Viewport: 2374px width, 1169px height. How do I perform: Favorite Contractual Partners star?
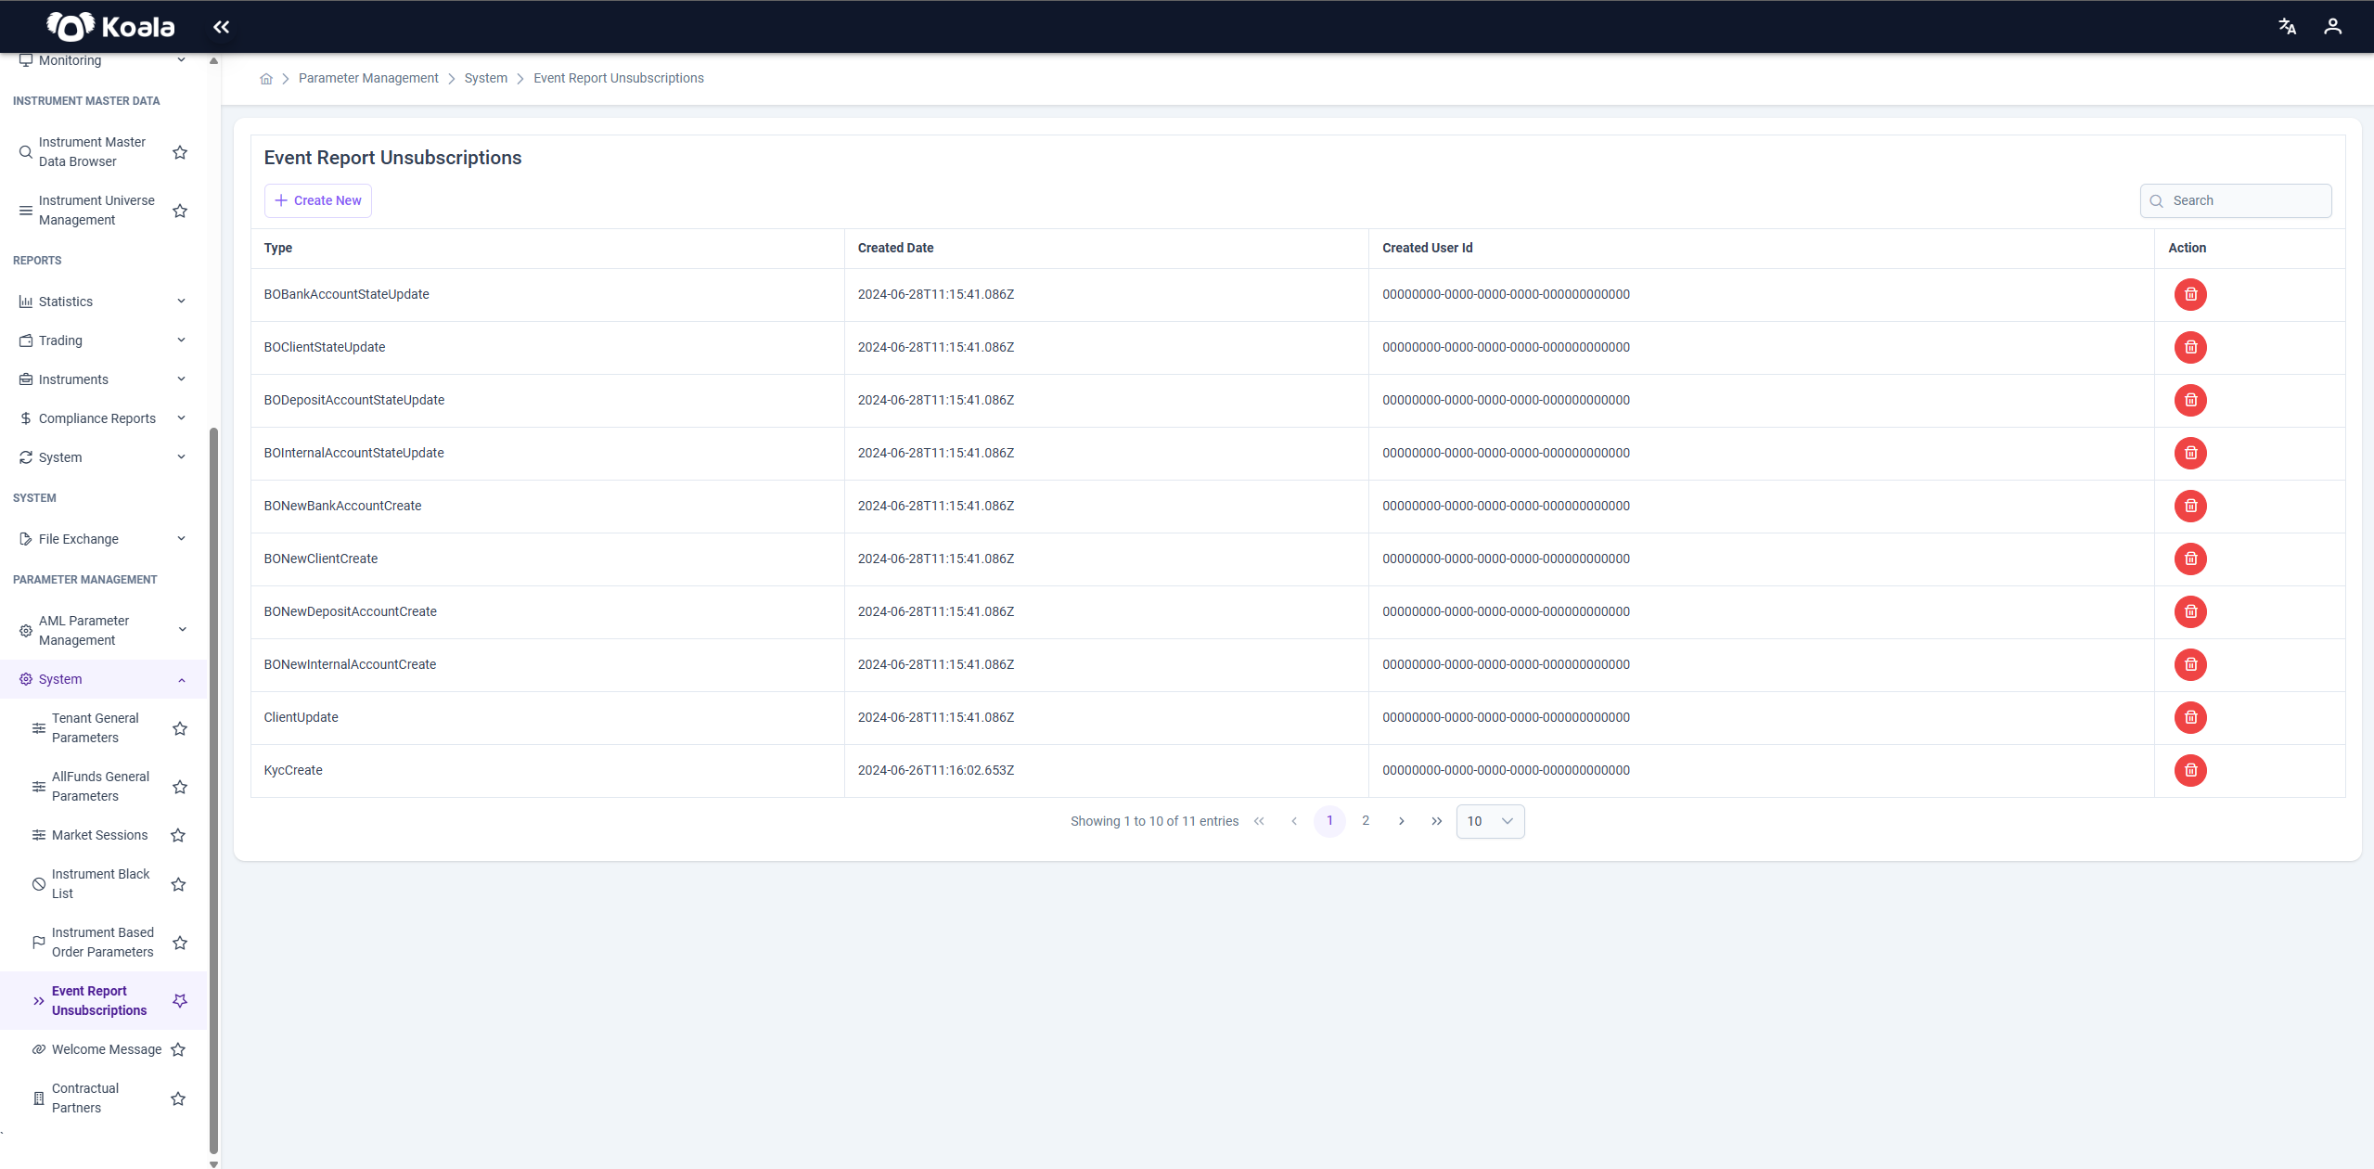click(x=178, y=1098)
